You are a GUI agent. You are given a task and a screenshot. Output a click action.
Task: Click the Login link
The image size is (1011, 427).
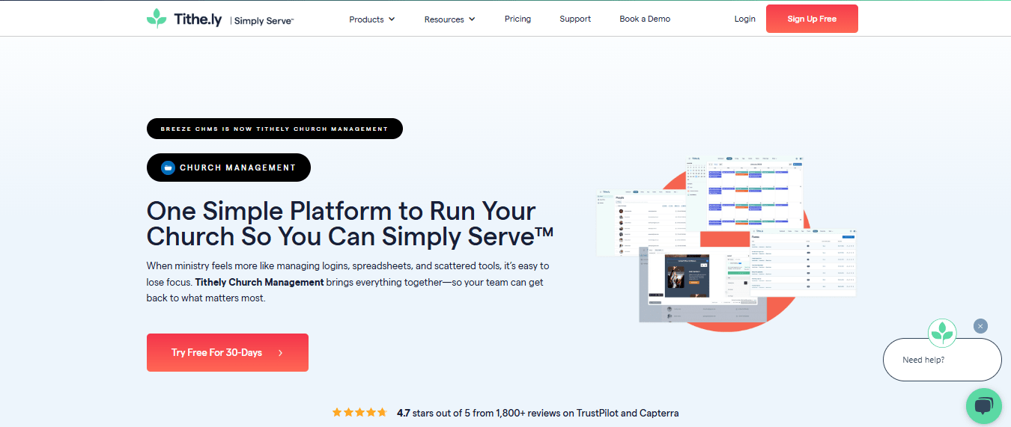point(744,19)
